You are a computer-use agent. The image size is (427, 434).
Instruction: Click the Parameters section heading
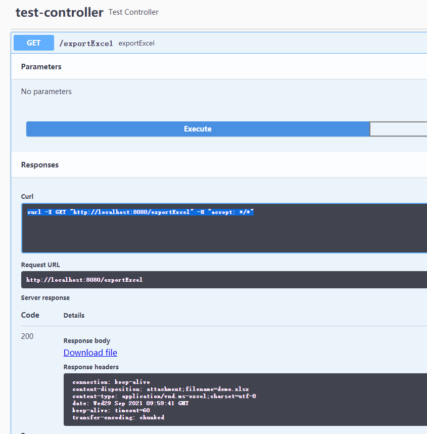[x=41, y=67]
